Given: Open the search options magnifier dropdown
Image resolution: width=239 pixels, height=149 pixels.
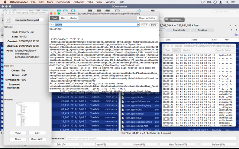Looking at the screenshot, I should point(52,24).
